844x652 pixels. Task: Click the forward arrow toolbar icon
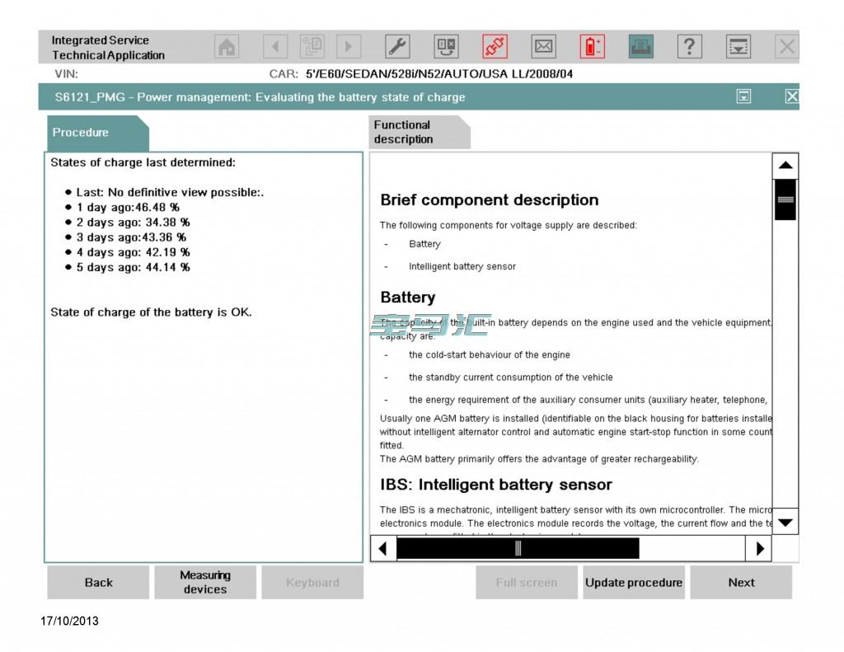tap(349, 47)
